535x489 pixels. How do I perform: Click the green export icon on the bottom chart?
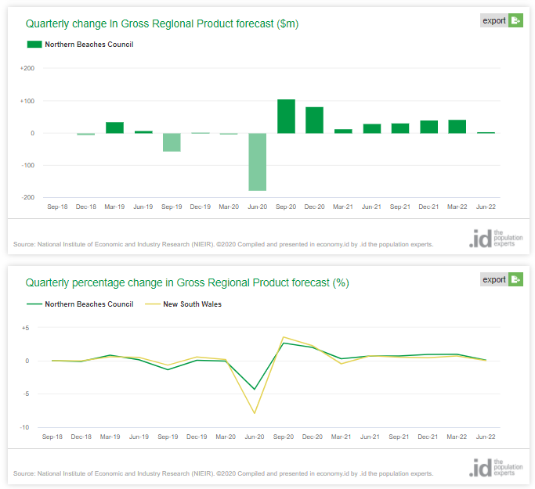pyautogui.click(x=515, y=279)
